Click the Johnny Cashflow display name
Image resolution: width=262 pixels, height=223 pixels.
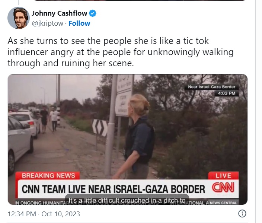(x=59, y=13)
